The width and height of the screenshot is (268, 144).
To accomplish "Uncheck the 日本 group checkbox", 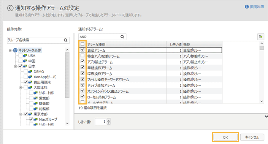I will tap(21, 66).
